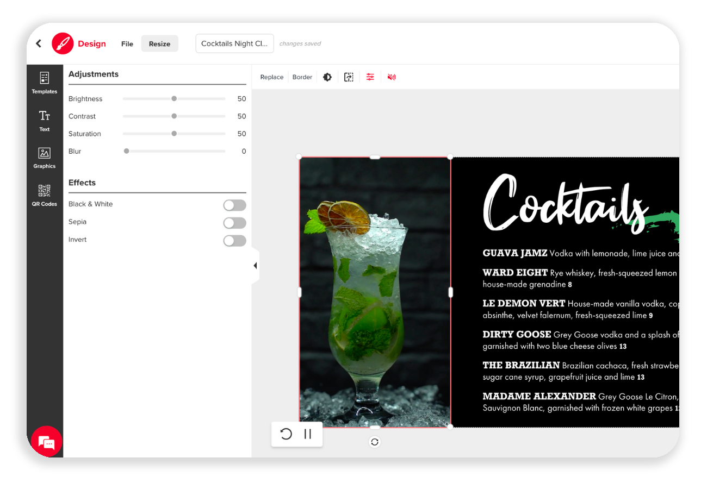Viewport: 707px width, 489px height.
Task: Edit the design name field
Action: (234, 44)
